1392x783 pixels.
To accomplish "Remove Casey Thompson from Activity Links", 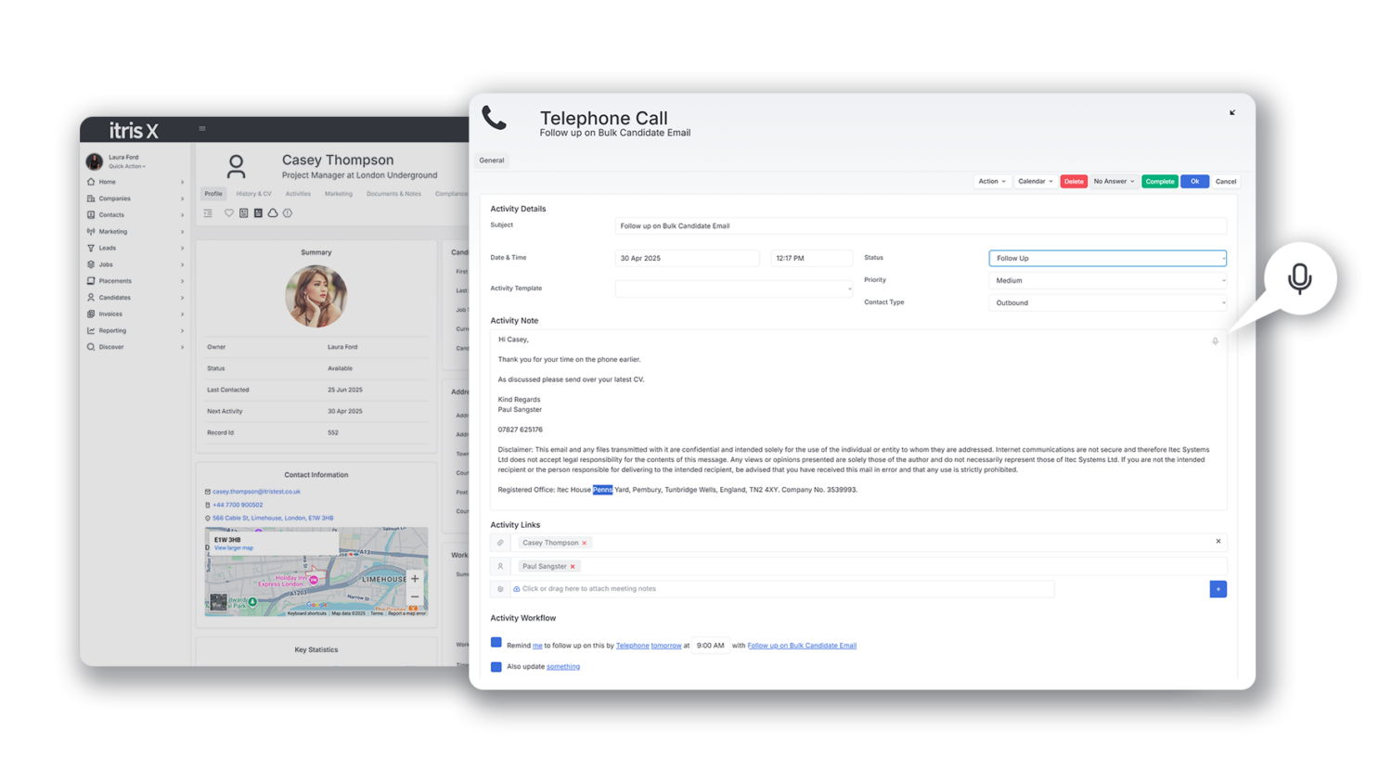I will 585,544.
